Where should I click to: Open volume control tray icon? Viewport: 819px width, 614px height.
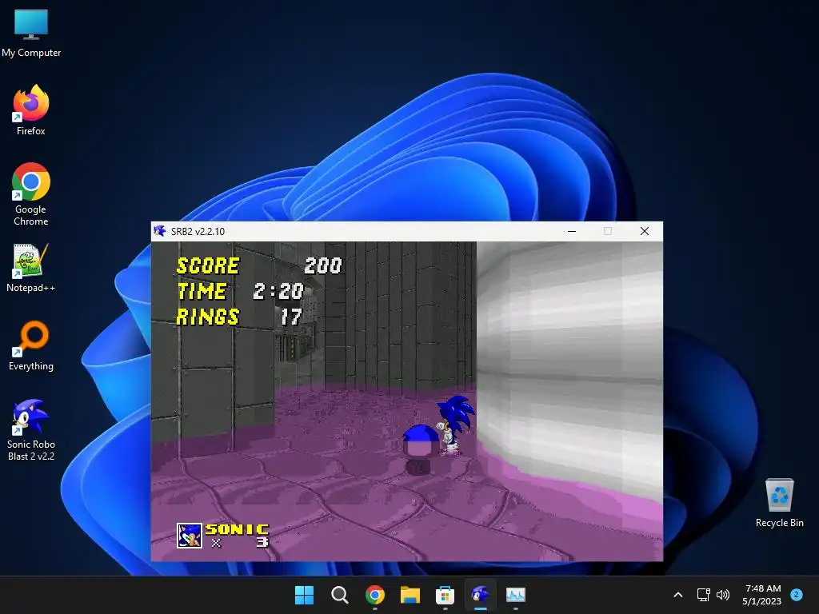723,595
